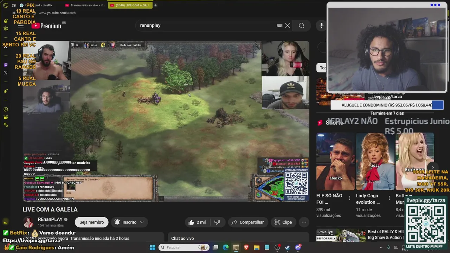
Task: Like the video with 2 mil likes
Action: click(197, 222)
